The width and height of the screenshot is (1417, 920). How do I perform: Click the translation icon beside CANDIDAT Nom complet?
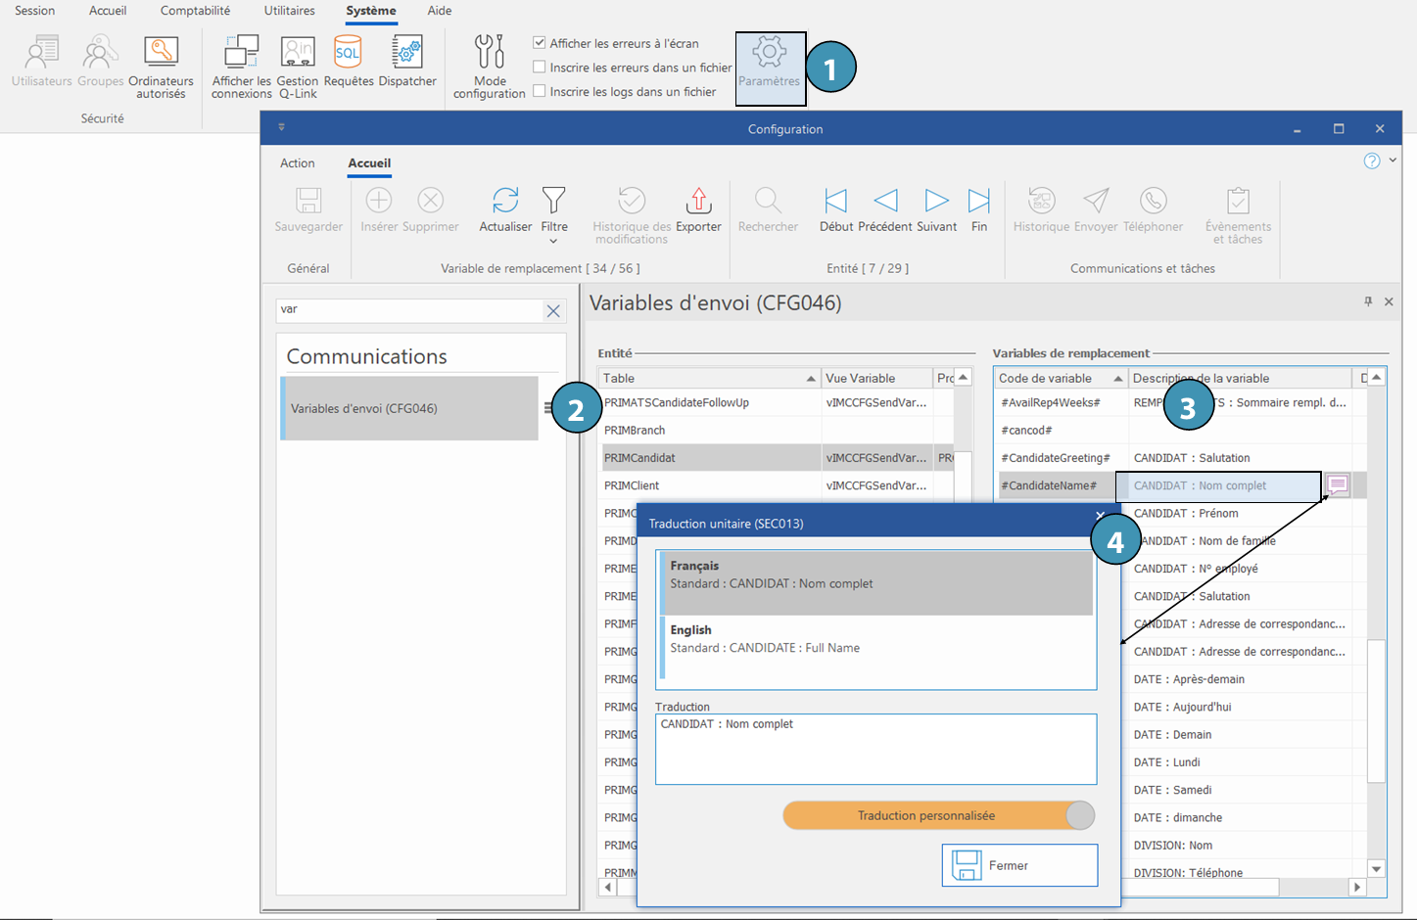tap(1338, 484)
